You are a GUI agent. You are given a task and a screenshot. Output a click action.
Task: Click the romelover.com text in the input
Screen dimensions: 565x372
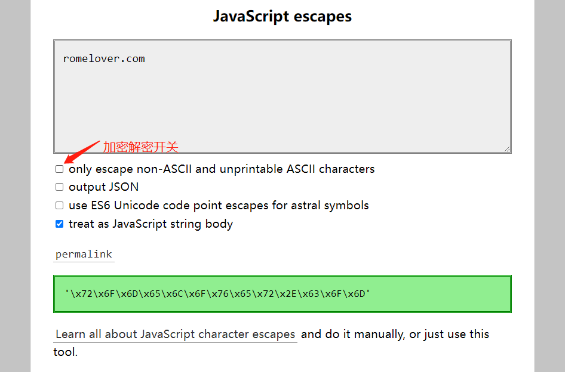[x=104, y=58]
